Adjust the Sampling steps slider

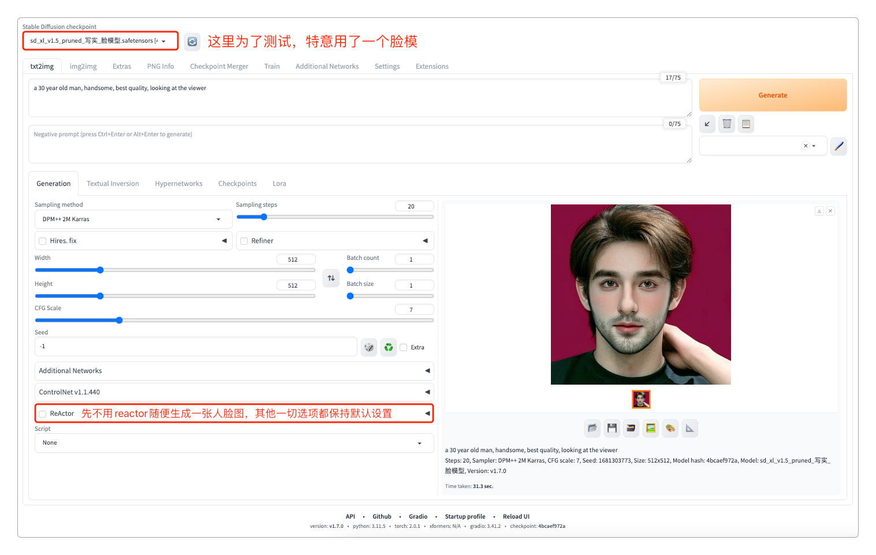pos(335,217)
